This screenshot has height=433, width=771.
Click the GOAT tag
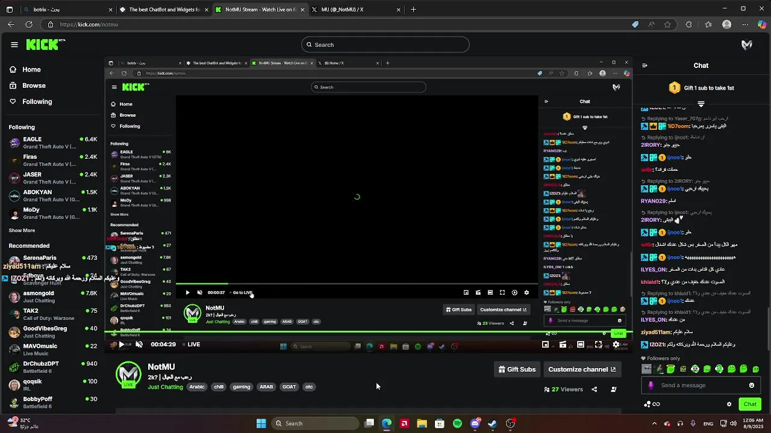[289, 387]
